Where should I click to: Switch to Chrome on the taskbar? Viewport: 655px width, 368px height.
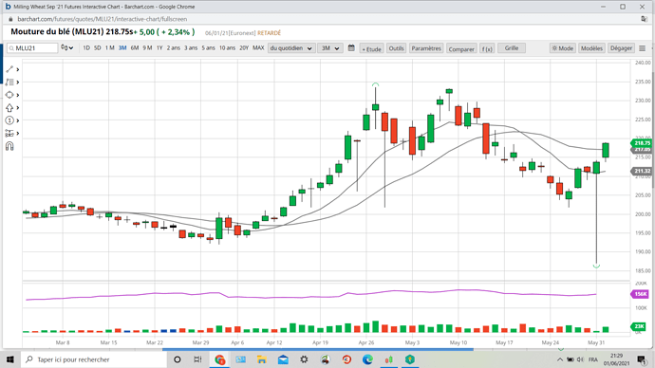pos(219,359)
